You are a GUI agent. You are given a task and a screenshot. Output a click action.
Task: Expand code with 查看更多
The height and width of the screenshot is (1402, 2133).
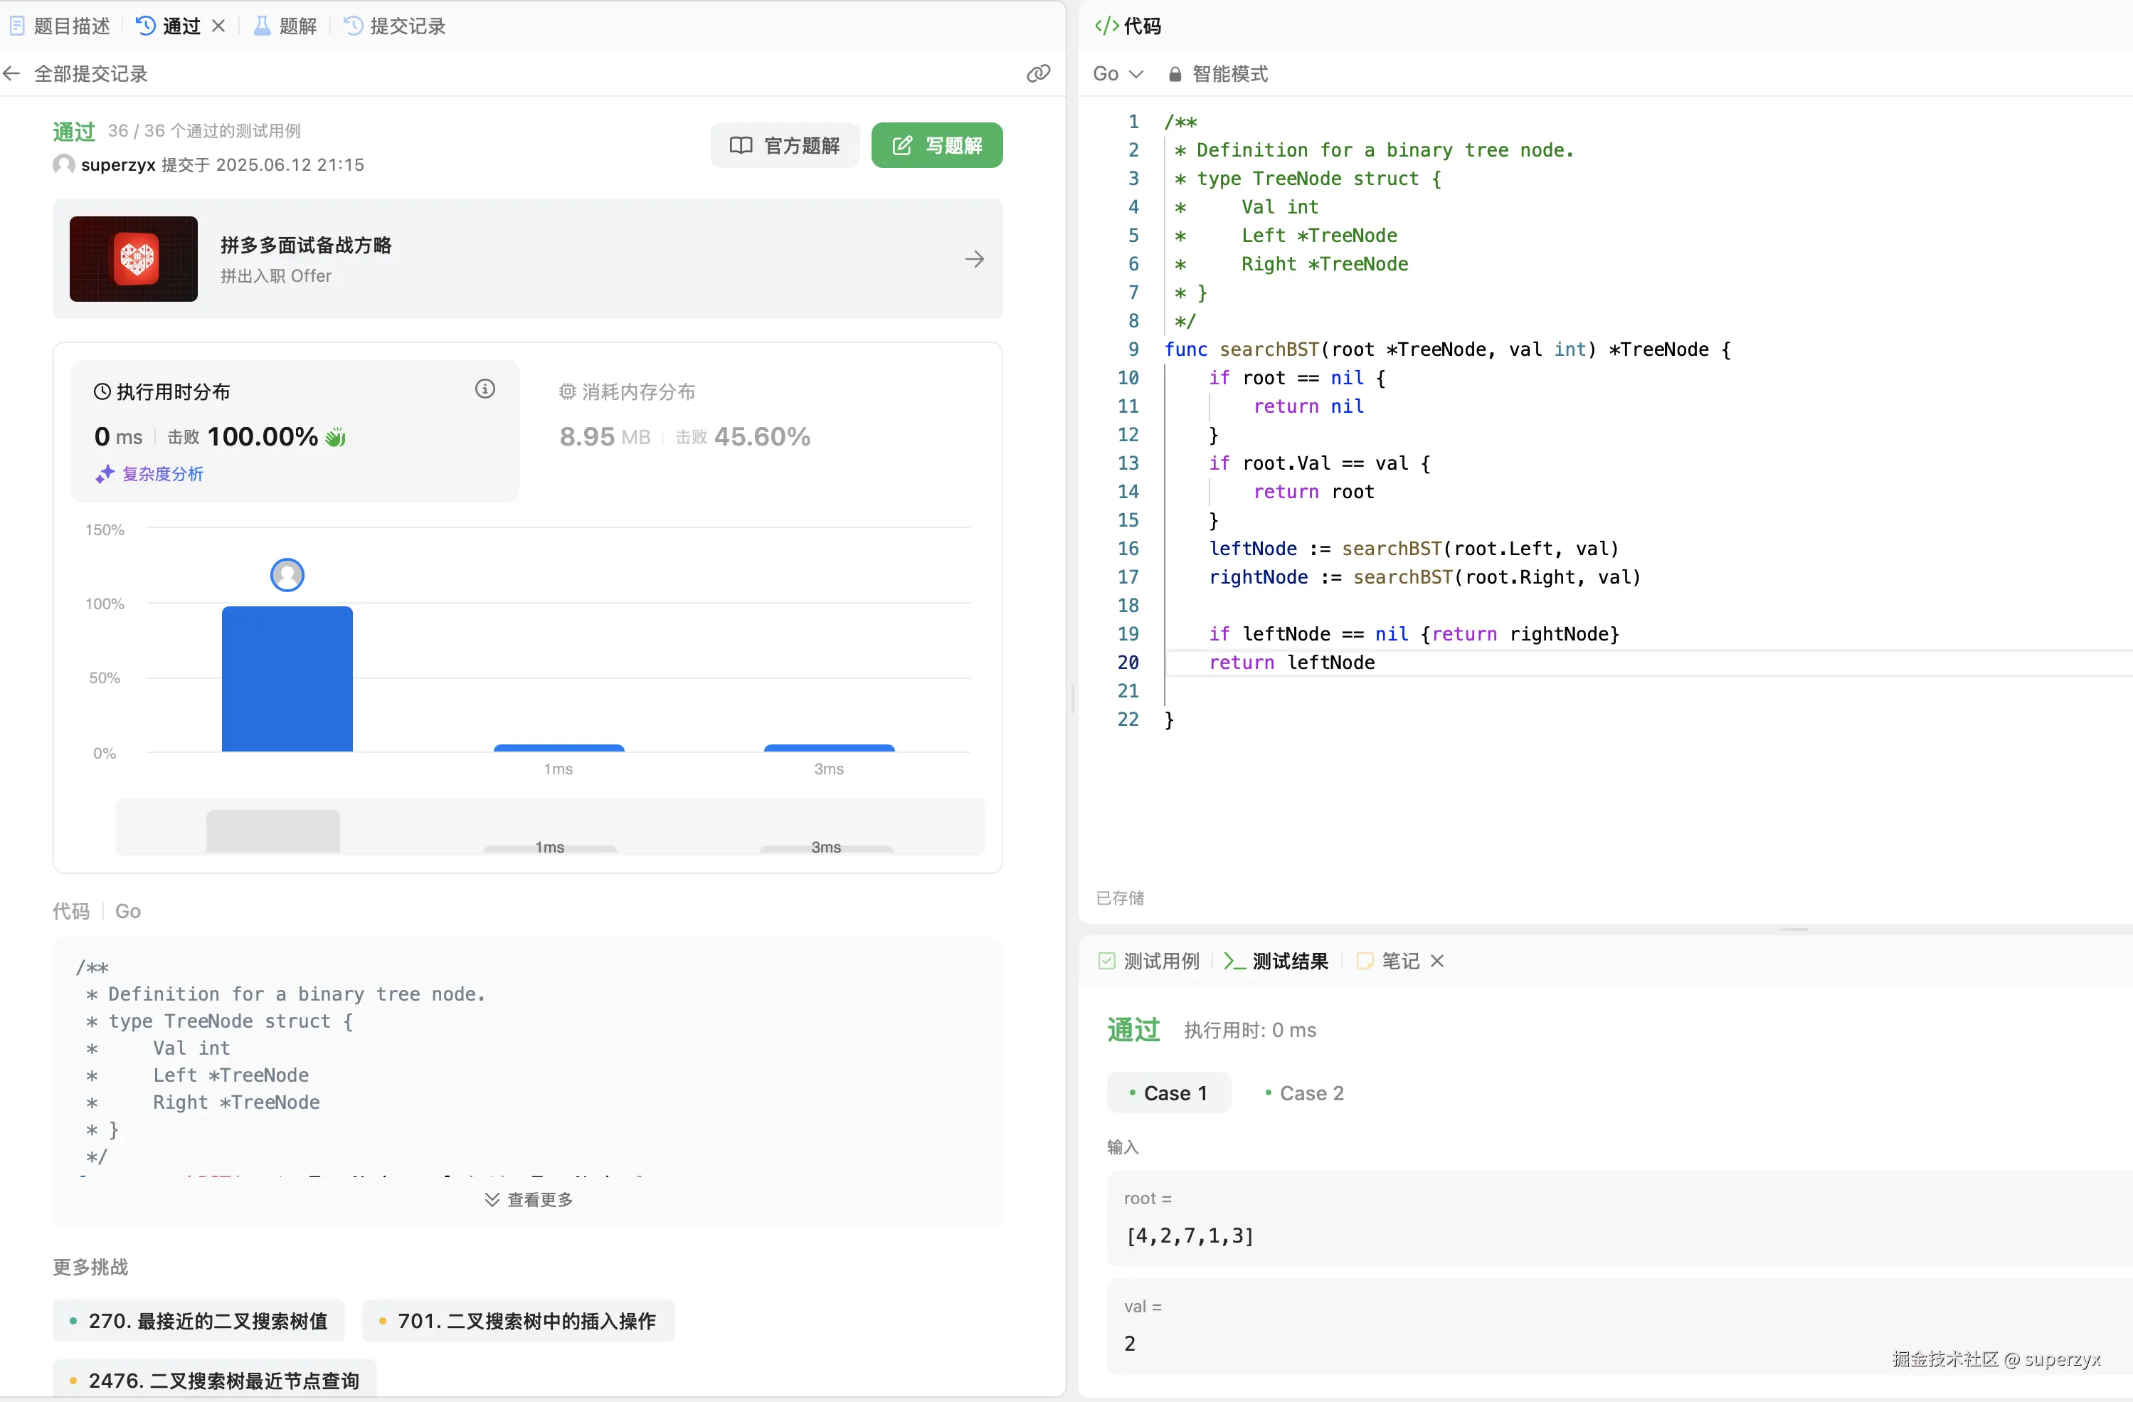point(529,1199)
